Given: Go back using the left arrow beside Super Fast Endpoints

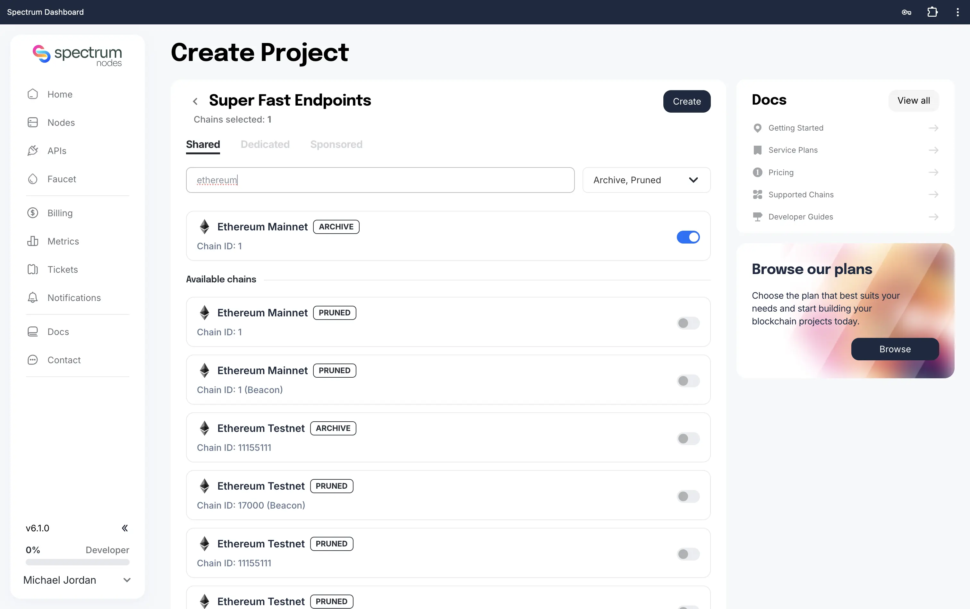Looking at the screenshot, I should coord(195,101).
